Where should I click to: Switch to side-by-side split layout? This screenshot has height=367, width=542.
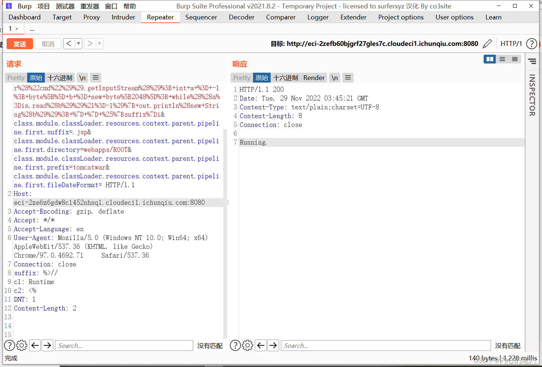click(x=490, y=59)
